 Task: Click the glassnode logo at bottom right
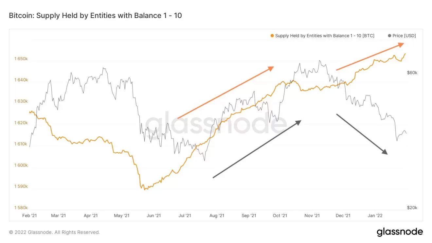tap(400, 232)
